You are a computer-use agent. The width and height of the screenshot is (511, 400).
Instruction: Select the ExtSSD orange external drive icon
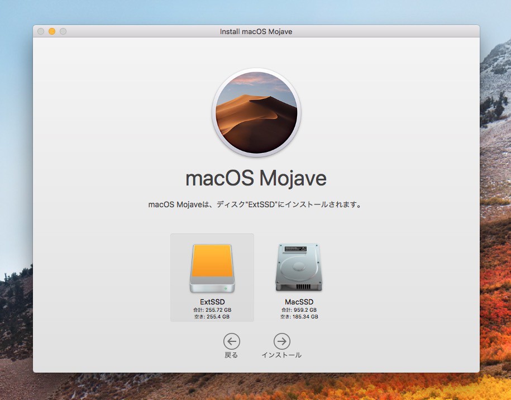(x=212, y=268)
